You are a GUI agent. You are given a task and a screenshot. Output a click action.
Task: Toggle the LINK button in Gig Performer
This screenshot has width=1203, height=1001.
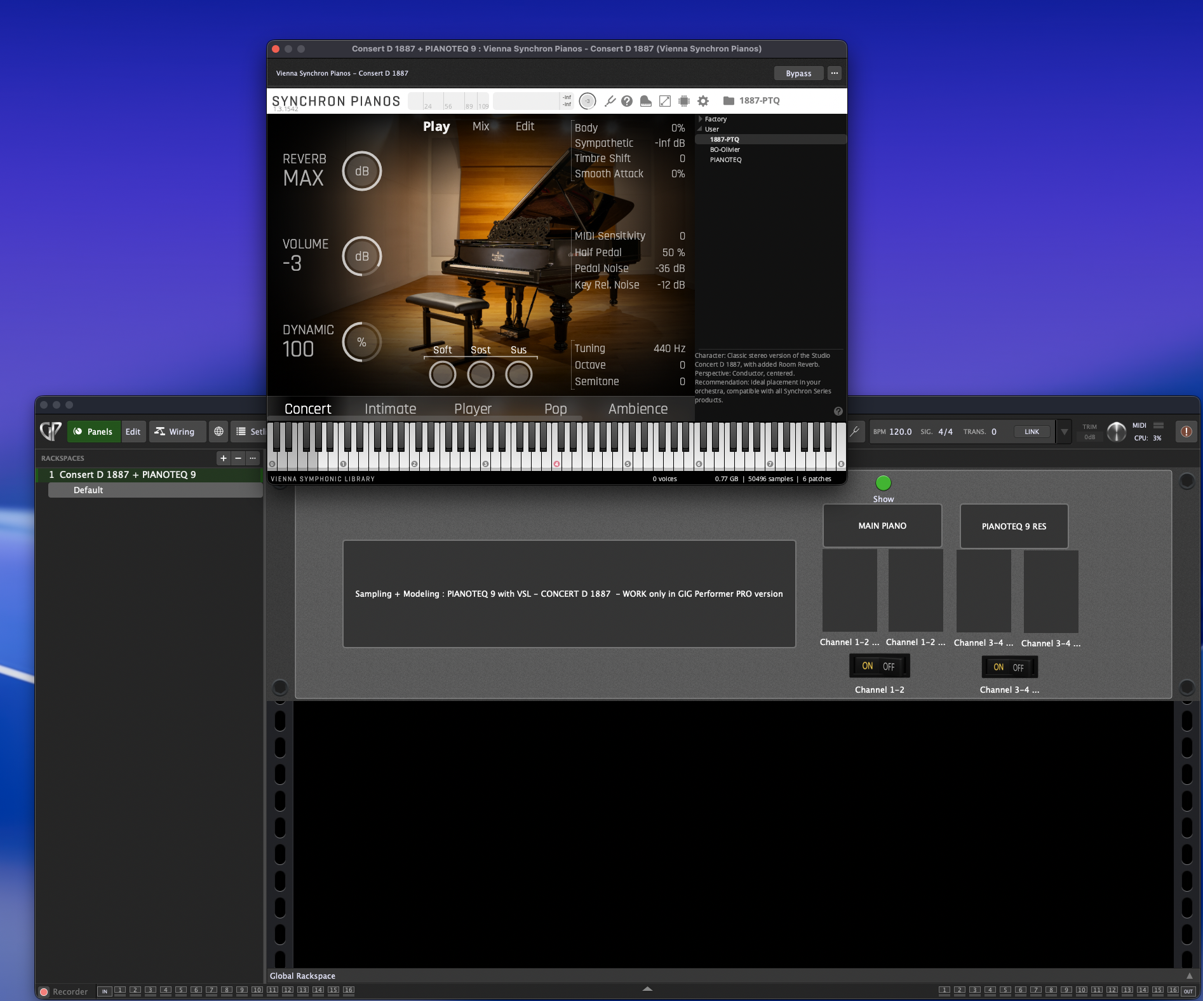(x=1032, y=432)
